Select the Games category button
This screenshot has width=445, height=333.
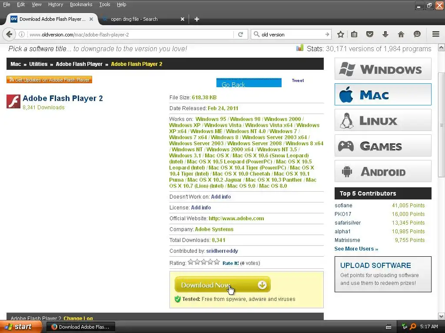tap(383, 146)
